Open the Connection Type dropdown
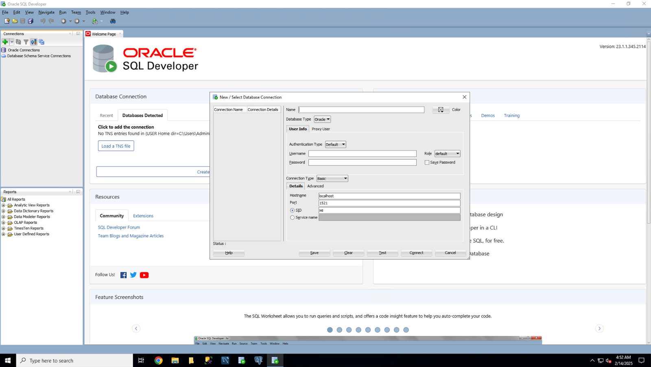Screen dimensions: 651x367 pos(332,178)
